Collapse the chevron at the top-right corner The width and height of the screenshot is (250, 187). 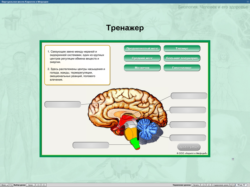247,2
